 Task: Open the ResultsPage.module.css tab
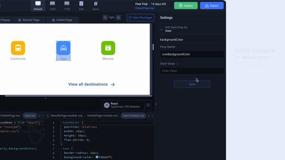point(66,116)
